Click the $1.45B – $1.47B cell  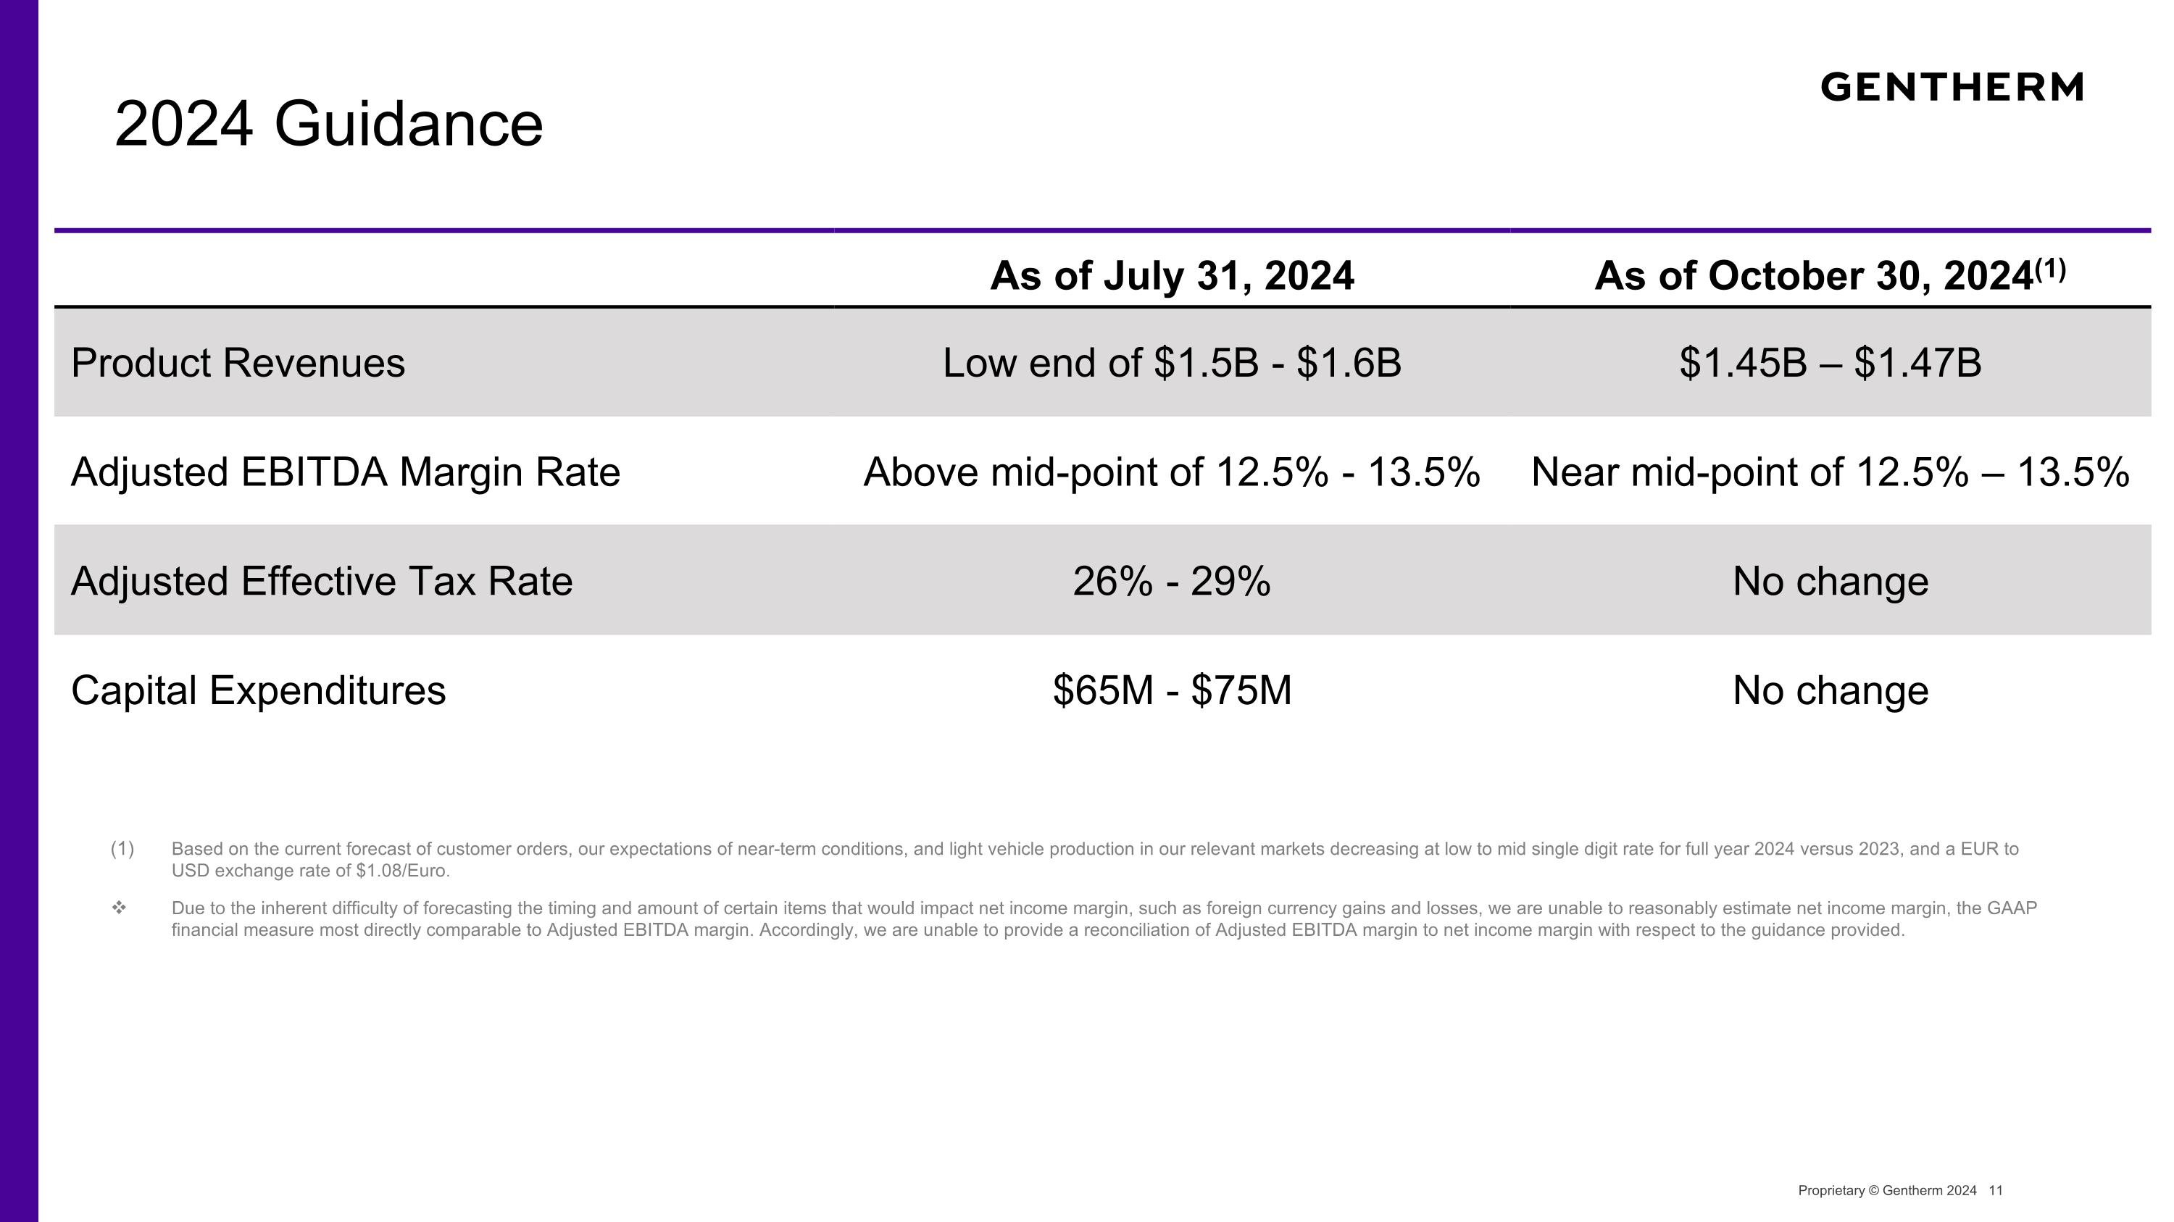[1830, 363]
